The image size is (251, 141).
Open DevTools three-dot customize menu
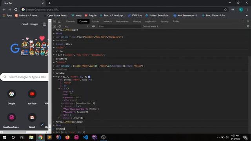(243, 22)
